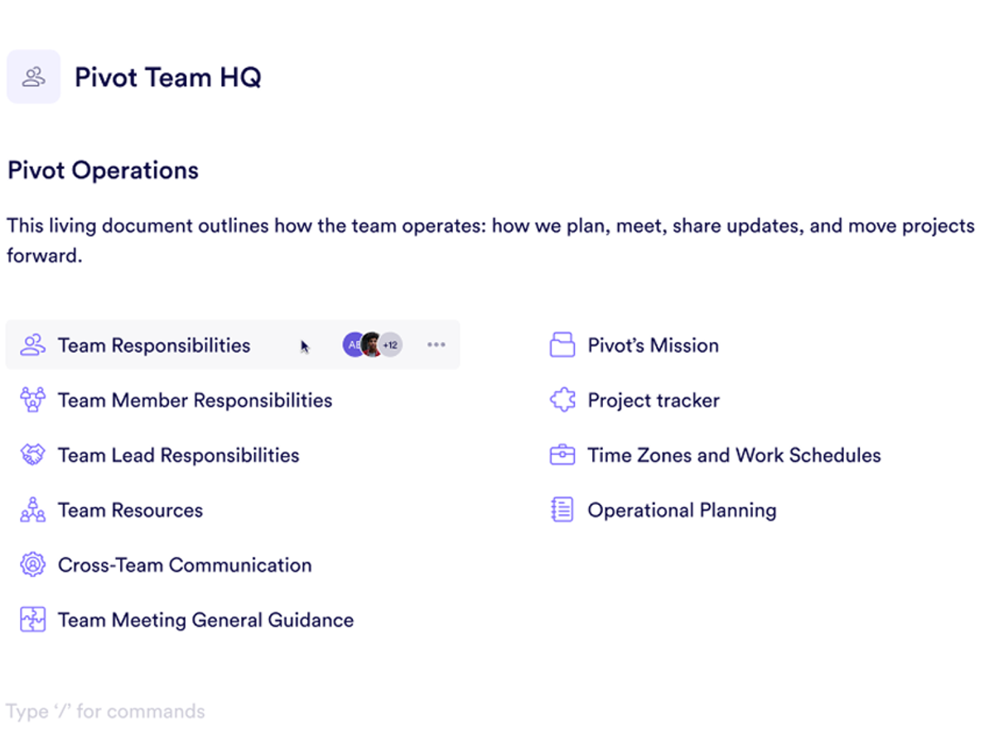Click the Operational Planning list icon
Screen dimensions: 994x745
click(562, 510)
